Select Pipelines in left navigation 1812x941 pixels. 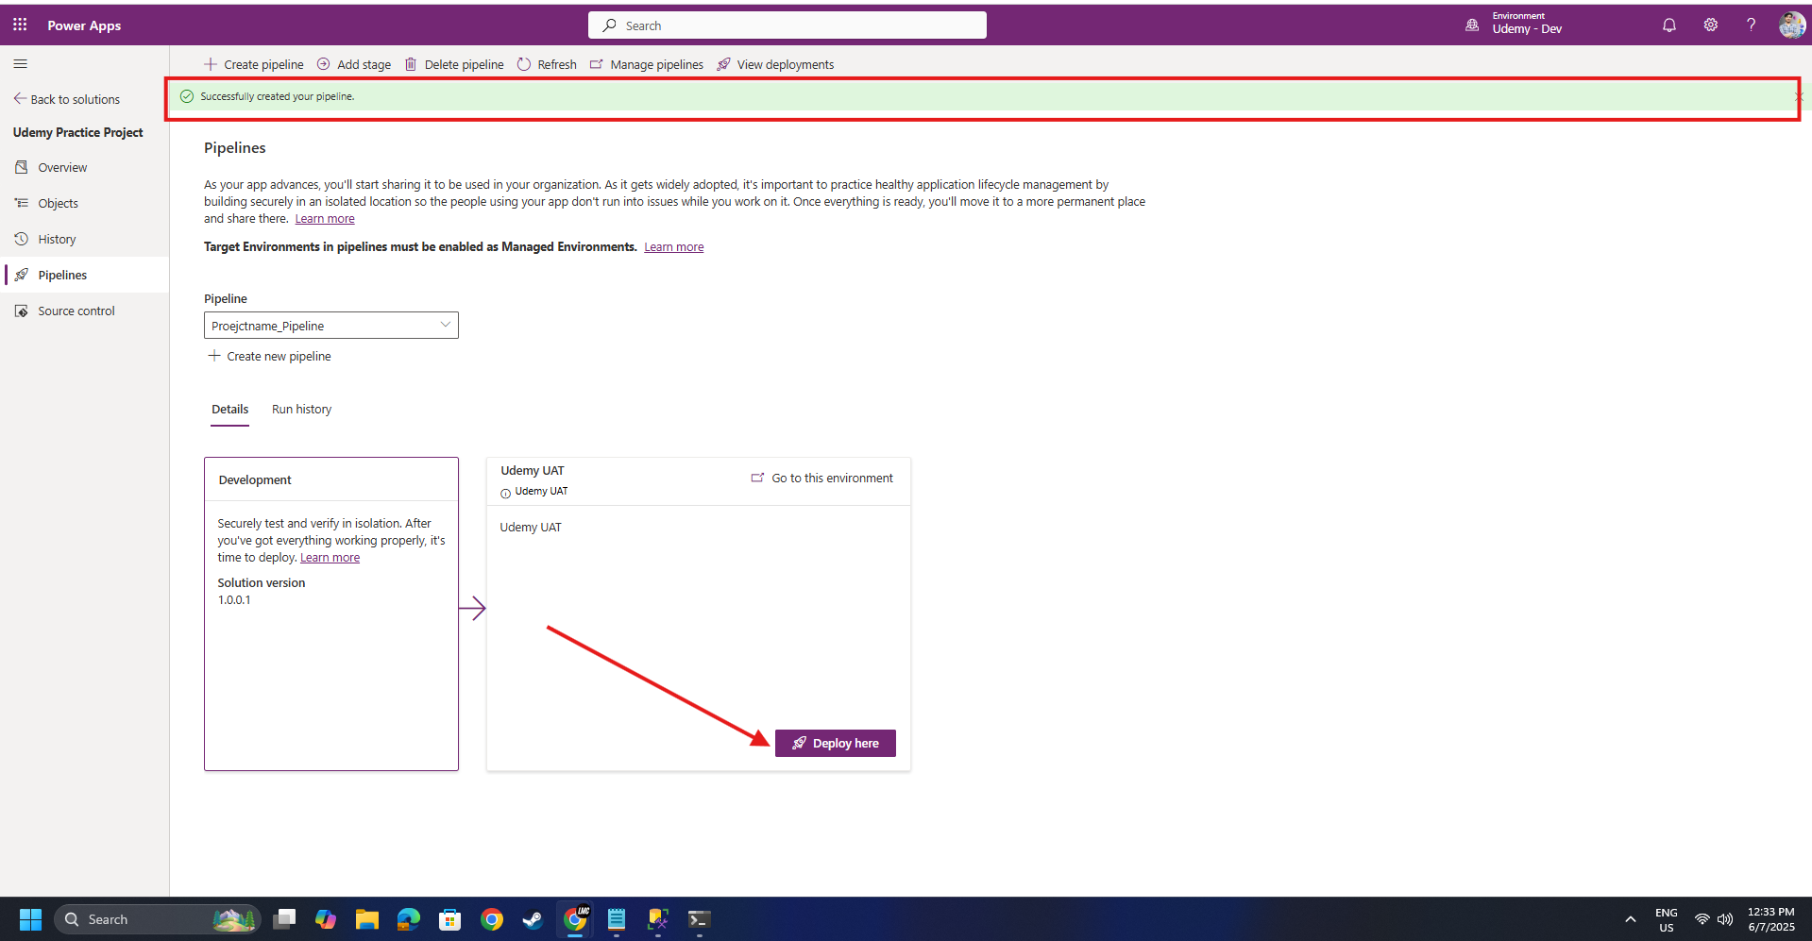(84, 275)
